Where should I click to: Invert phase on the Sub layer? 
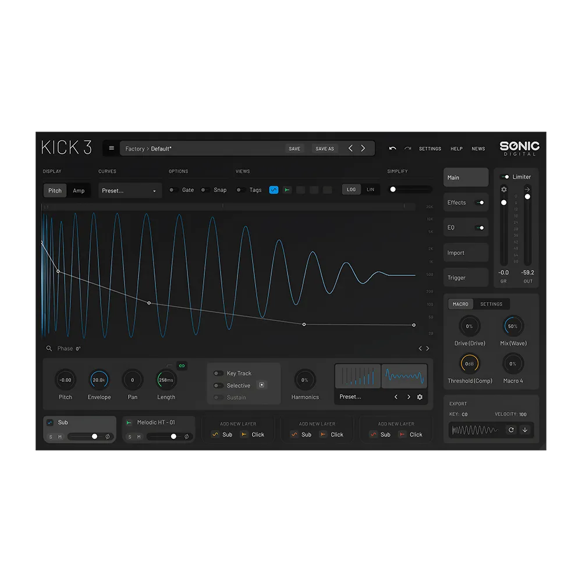pos(108,436)
